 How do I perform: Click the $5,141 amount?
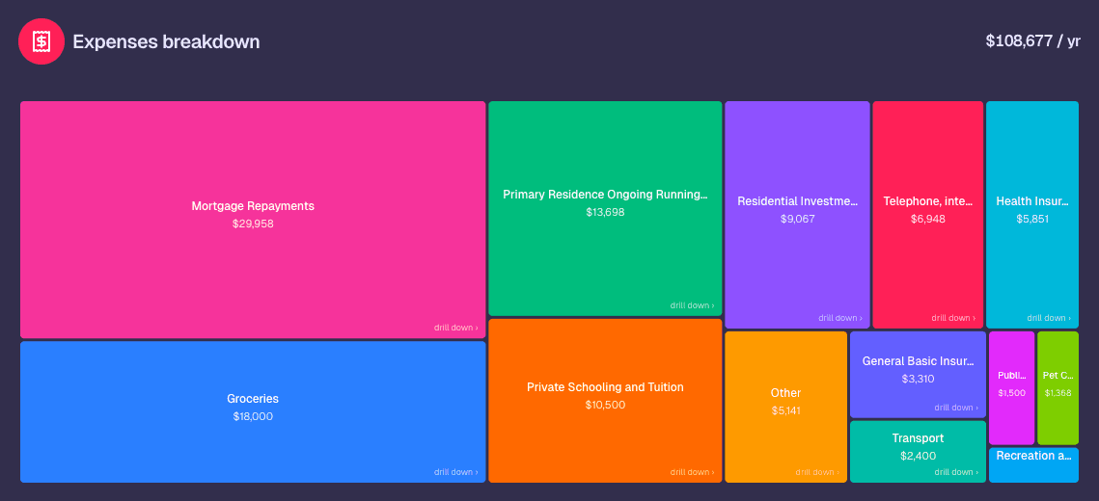[785, 410]
